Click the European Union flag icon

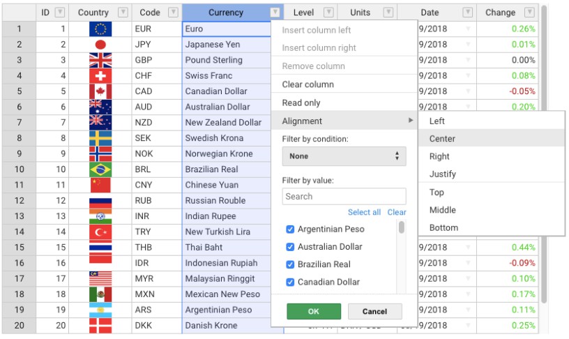point(100,29)
